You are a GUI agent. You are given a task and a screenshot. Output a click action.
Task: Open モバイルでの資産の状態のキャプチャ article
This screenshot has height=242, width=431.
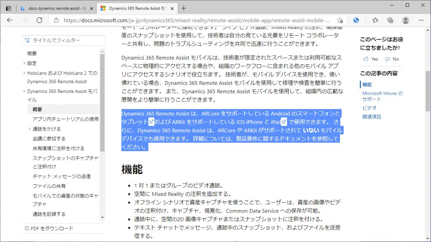tap(65, 200)
